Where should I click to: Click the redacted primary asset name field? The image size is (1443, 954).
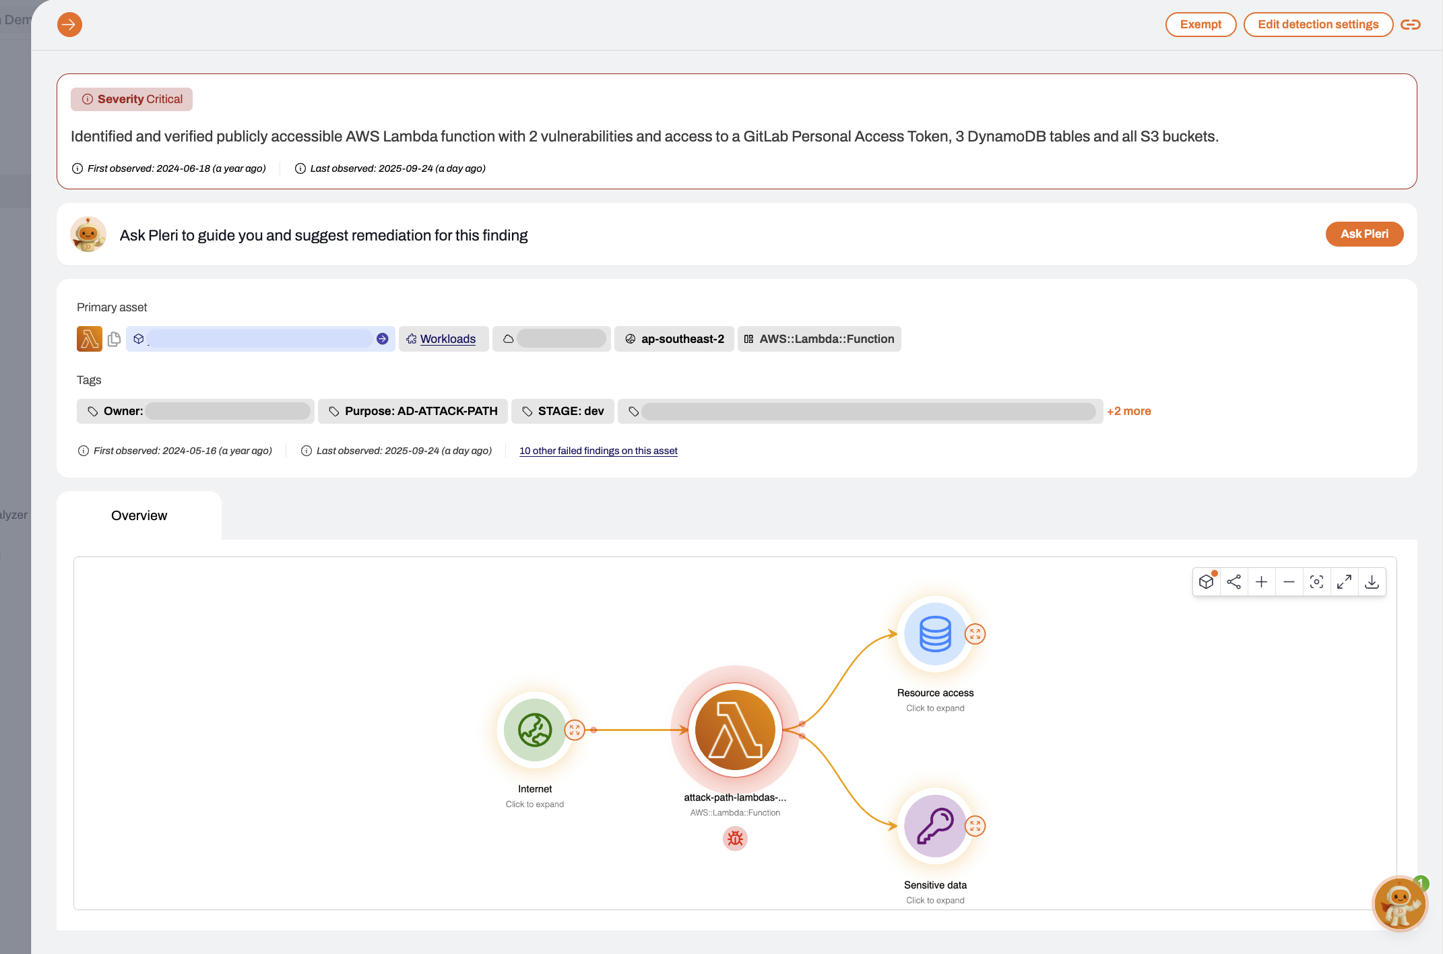point(260,339)
